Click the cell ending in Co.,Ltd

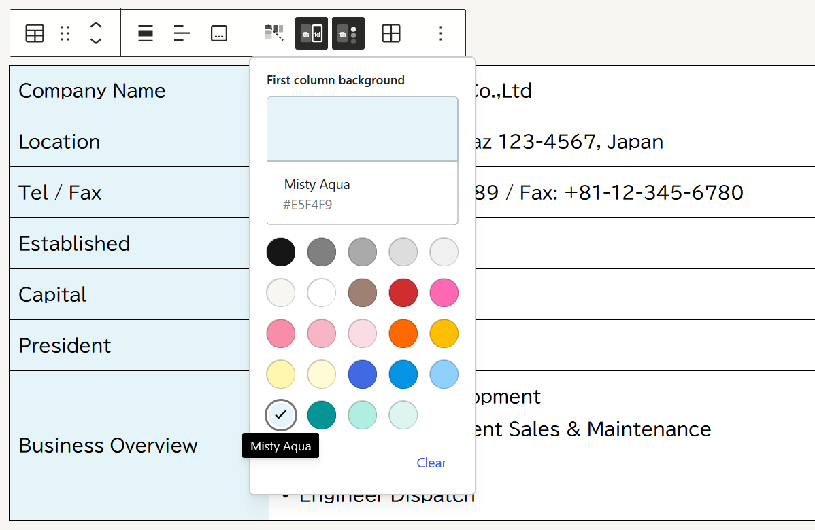point(644,91)
